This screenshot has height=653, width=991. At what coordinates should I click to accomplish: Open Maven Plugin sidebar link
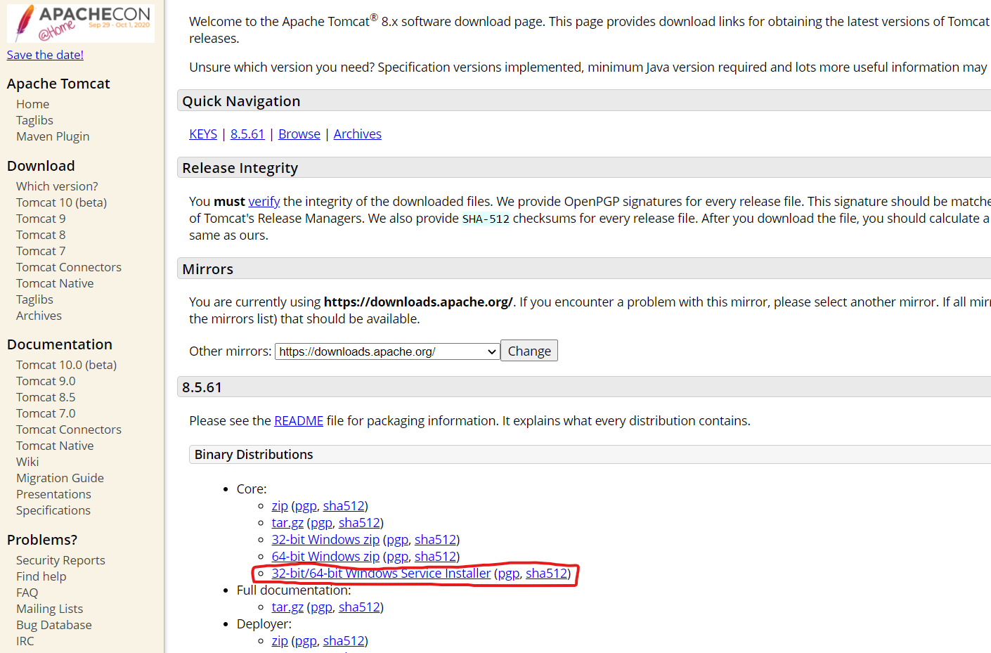click(x=53, y=136)
